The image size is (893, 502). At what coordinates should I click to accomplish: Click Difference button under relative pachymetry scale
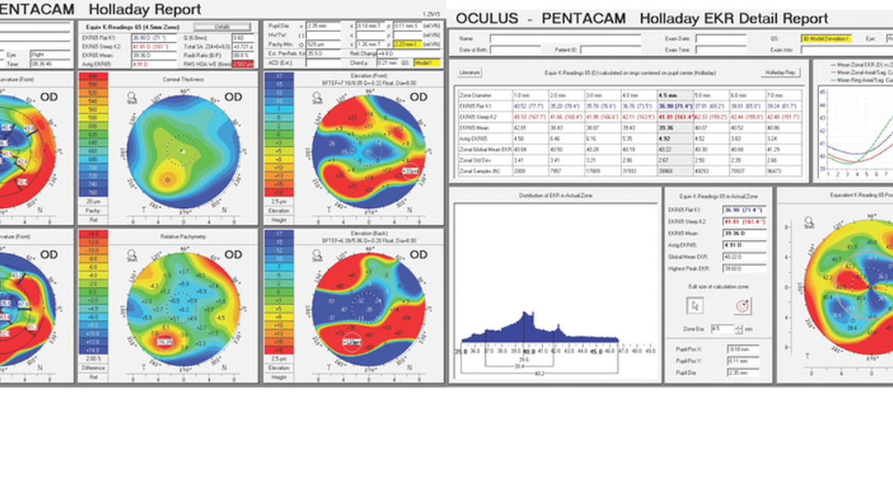[x=93, y=368]
